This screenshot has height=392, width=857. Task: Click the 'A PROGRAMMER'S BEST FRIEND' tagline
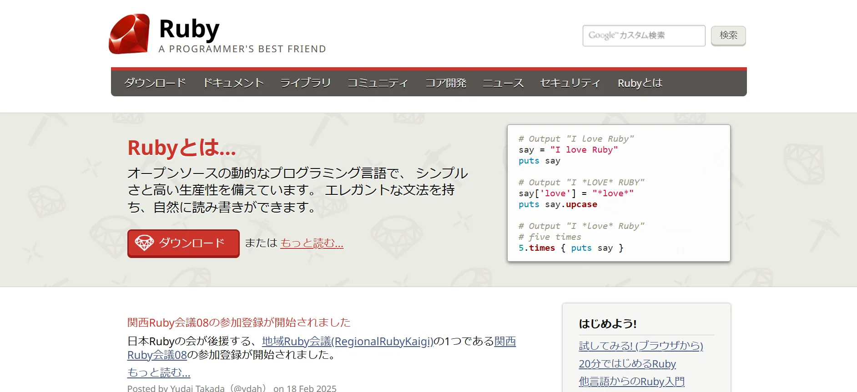(242, 49)
